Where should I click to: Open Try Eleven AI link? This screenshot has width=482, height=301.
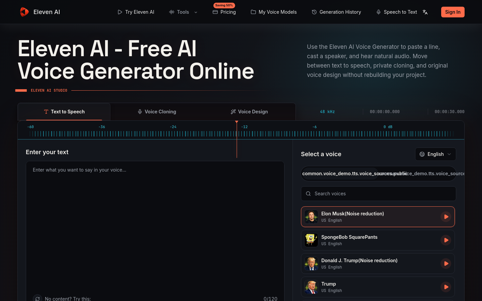tap(136, 12)
